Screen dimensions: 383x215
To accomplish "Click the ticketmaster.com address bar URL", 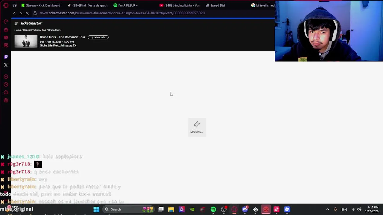I will pos(122,13).
